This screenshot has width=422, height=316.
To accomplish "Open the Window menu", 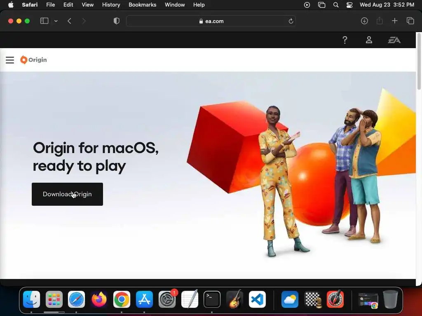I will 175,5.
